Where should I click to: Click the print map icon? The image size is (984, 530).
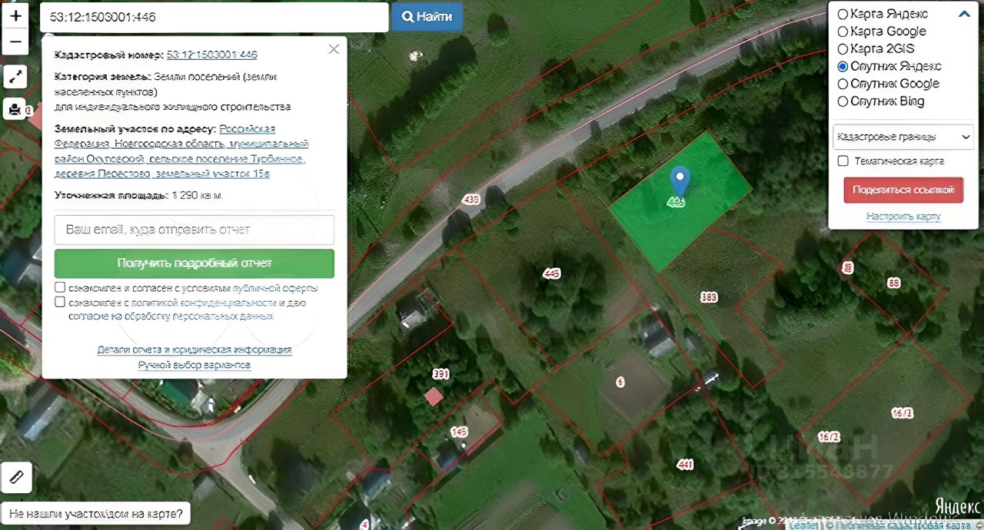[15, 109]
